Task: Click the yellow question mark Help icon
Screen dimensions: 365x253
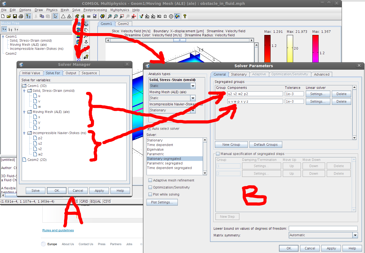Action: [x=185, y=17]
